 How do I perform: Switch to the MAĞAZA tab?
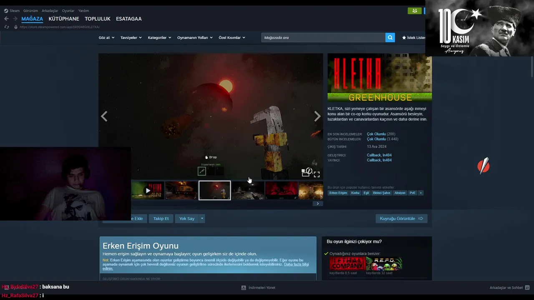32,19
